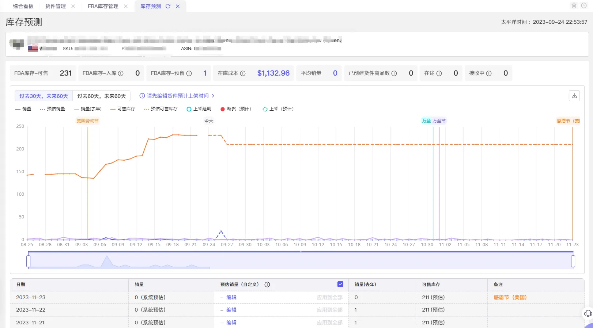Click the 感恩节（美国）note cell
This screenshot has width=593, height=328.
(x=510, y=297)
